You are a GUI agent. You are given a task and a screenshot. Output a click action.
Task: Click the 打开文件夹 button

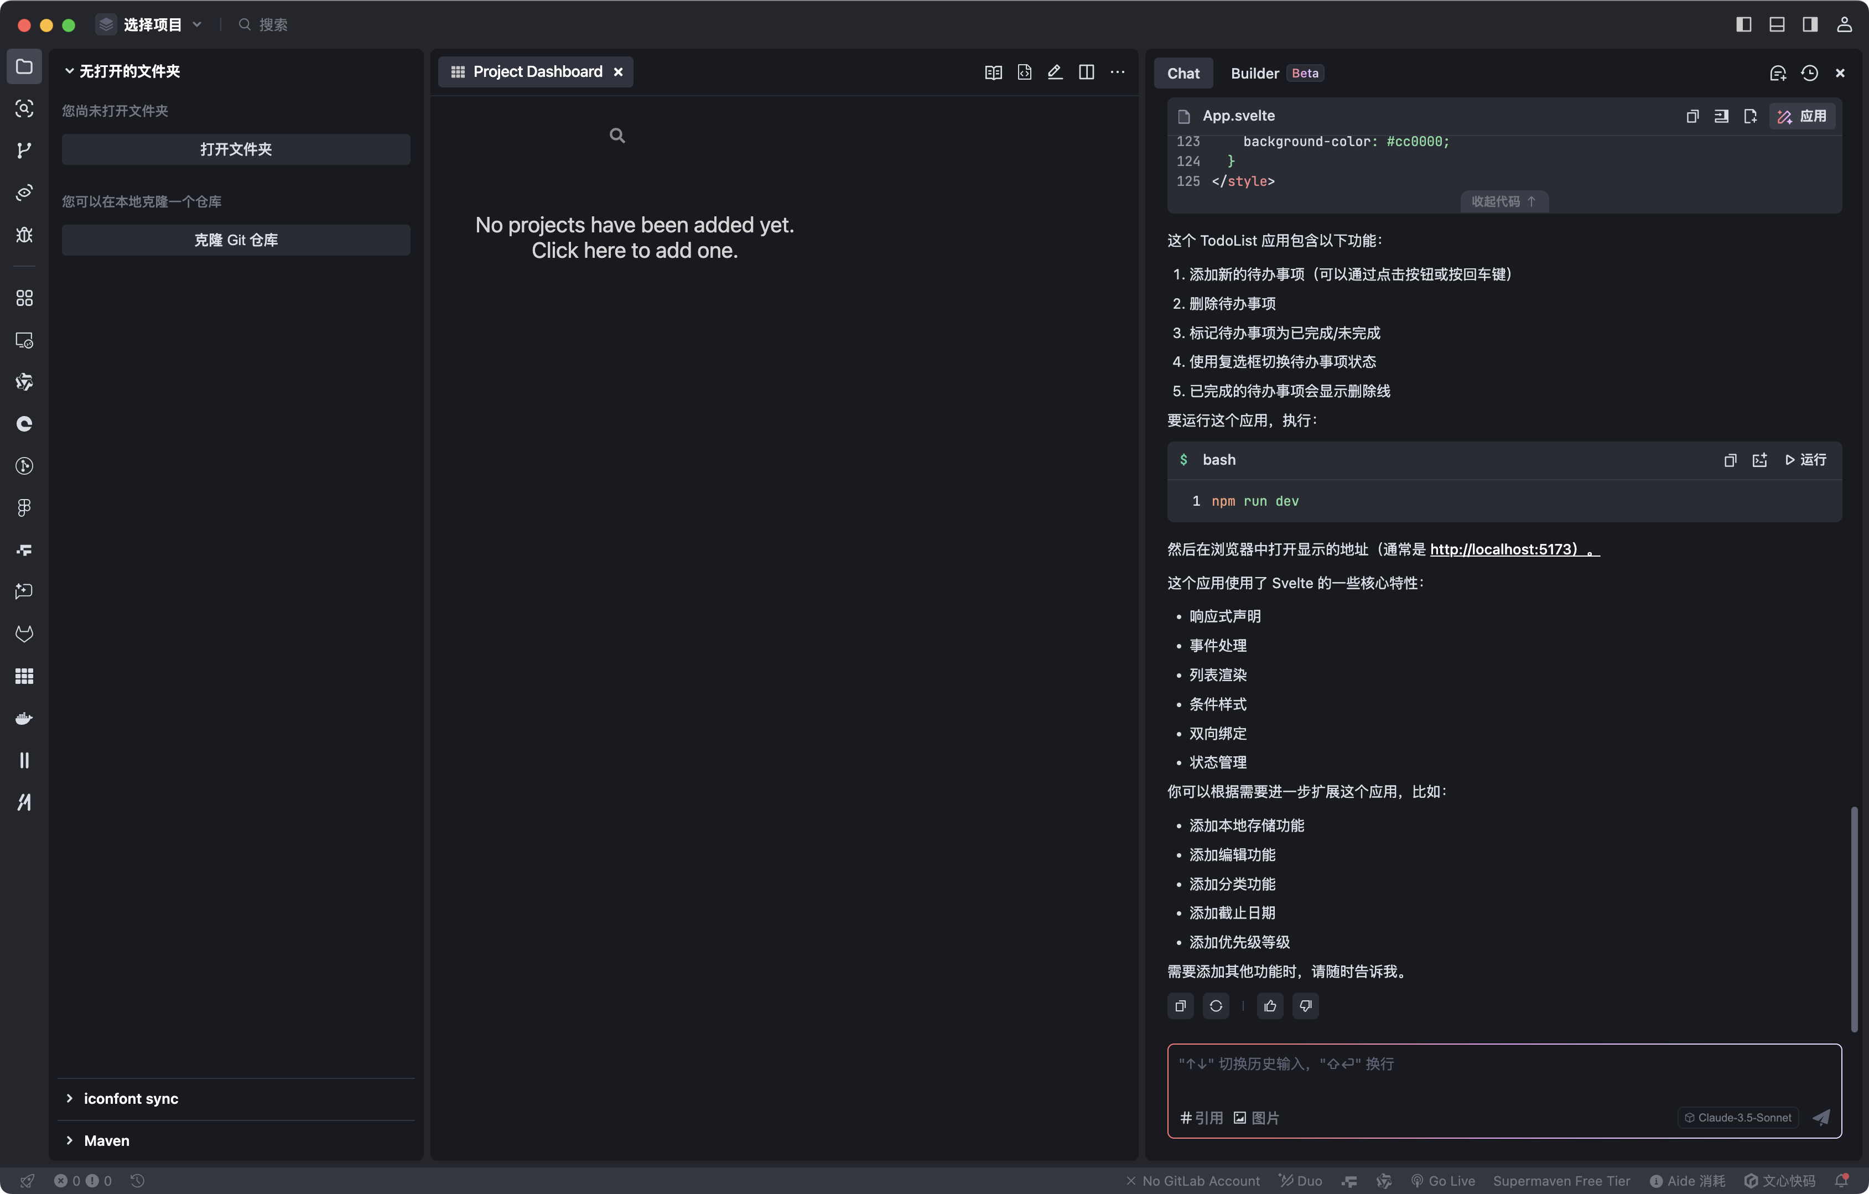(x=236, y=149)
